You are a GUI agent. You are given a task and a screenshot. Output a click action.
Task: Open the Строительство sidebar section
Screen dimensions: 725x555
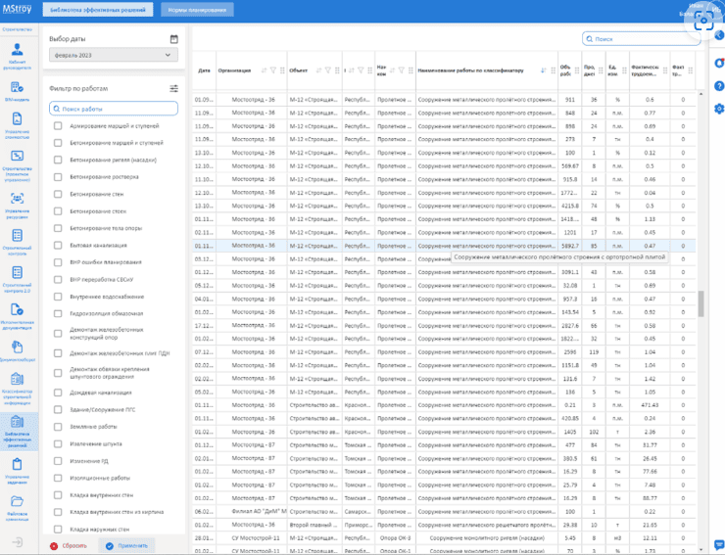tap(17, 29)
